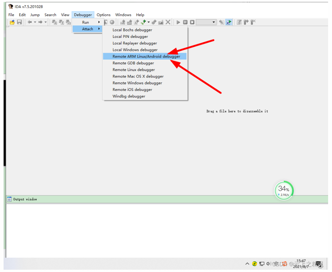The width and height of the screenshot is (332, 272).
Task: Open the Options menu
Action: coord(104,15)
